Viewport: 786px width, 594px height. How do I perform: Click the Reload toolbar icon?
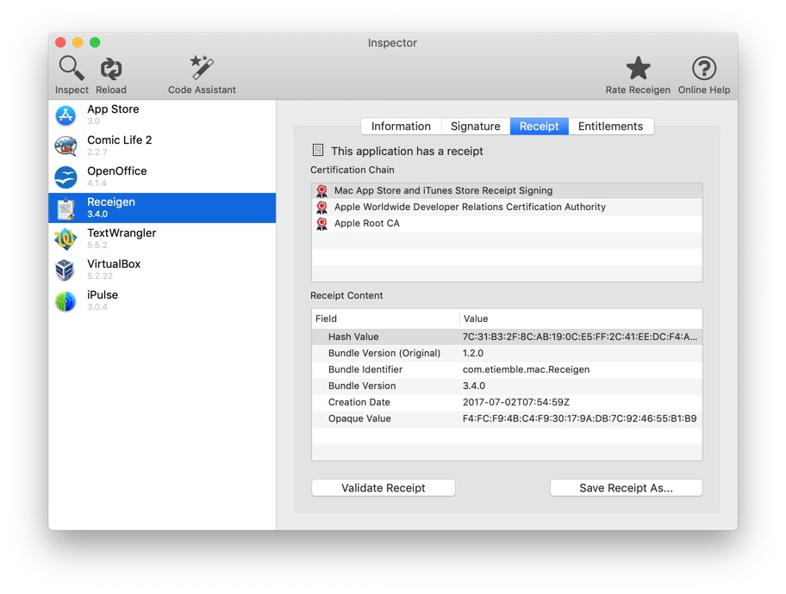(111, 69)
